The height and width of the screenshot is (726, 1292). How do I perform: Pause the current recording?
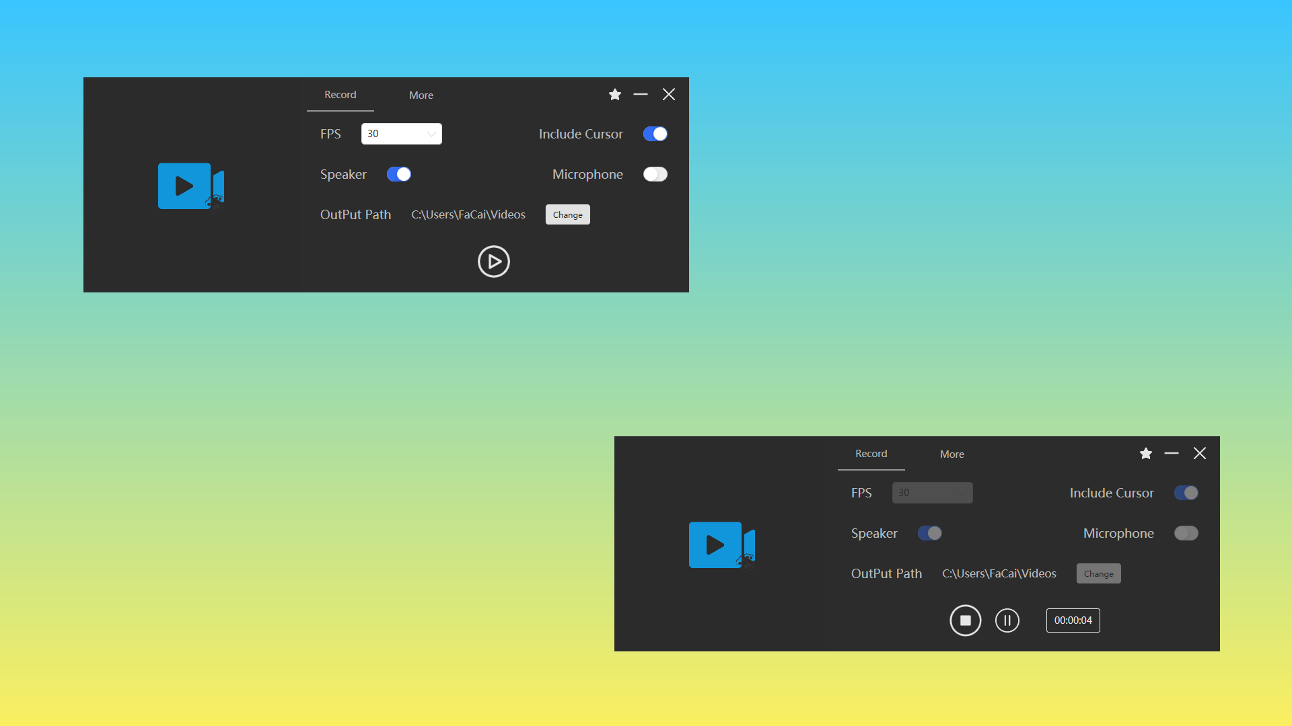pos(1007,620)
